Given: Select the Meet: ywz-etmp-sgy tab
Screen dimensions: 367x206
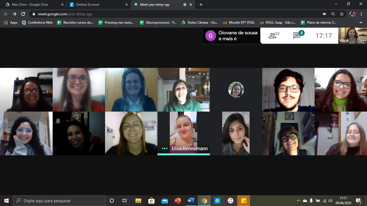Looking at the screenshot, I should pyautogui.click(x=163, y=5).
